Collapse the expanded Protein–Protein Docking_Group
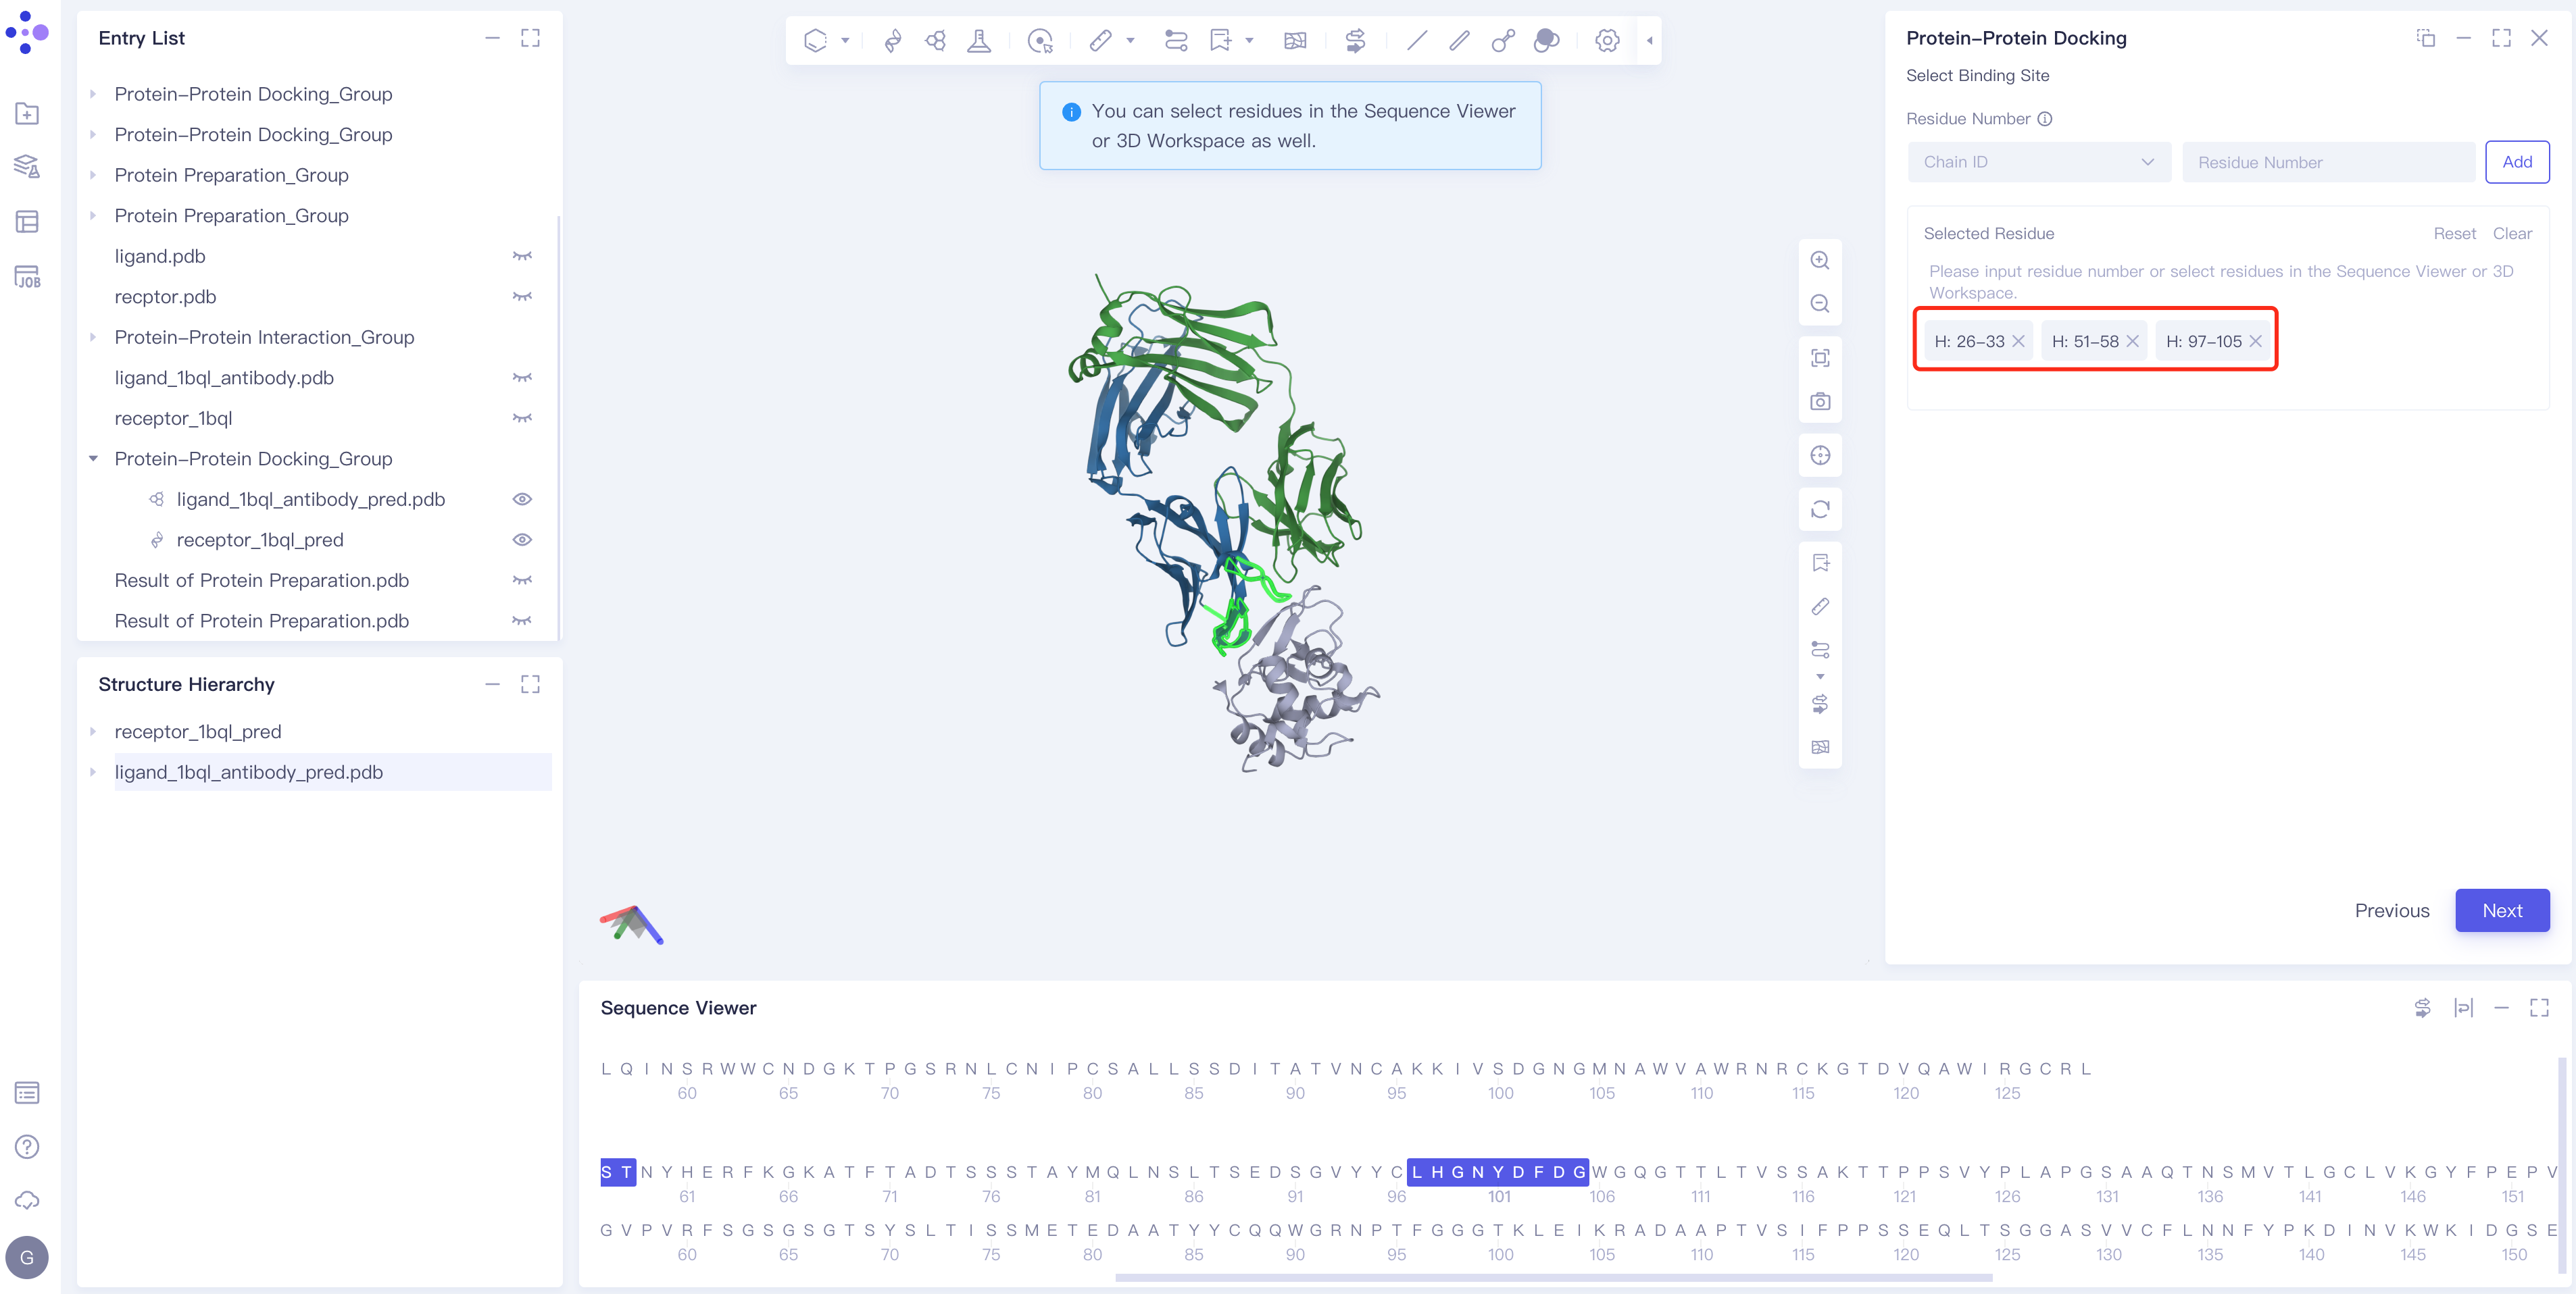Image resolution: width=2576 pixels, height=1294 pixels. (93, 459)
